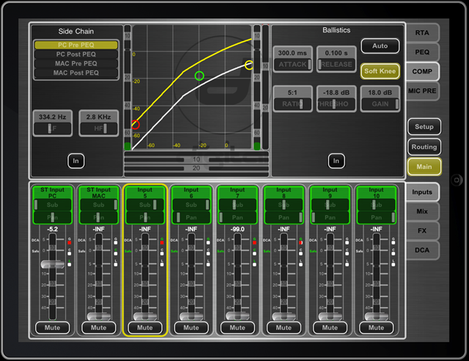The image size is (469, 361).
Task: Choose PC Post PEQ side chain source
Action: 76,54
